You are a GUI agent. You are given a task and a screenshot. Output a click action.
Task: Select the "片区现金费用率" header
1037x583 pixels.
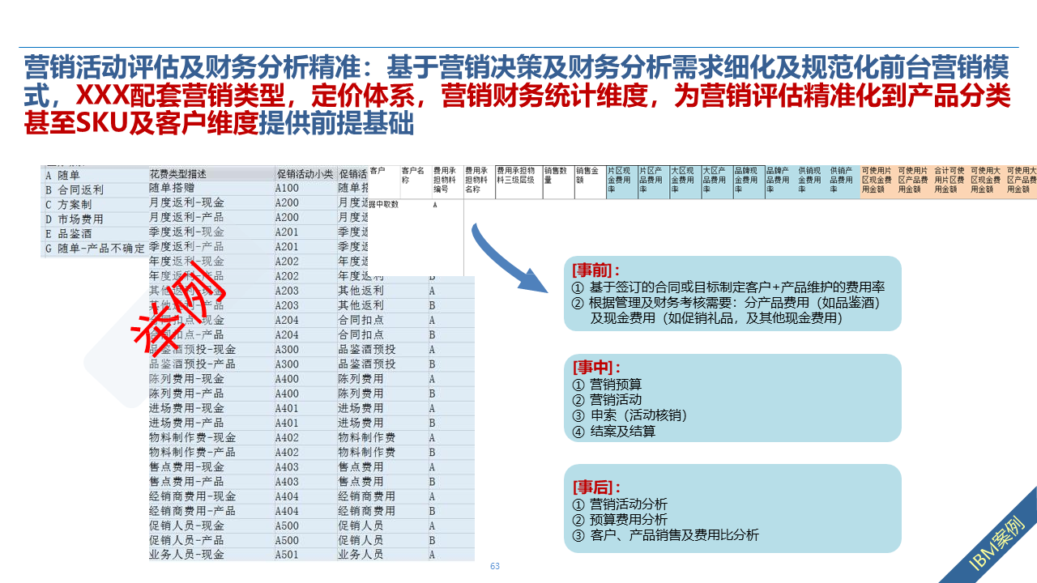pos(622,181)
